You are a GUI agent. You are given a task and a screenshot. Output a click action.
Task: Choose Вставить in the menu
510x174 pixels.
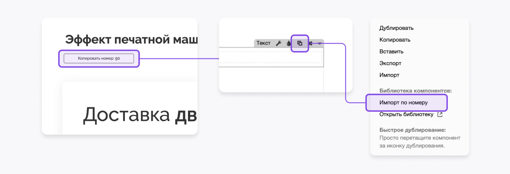point(391,52)
